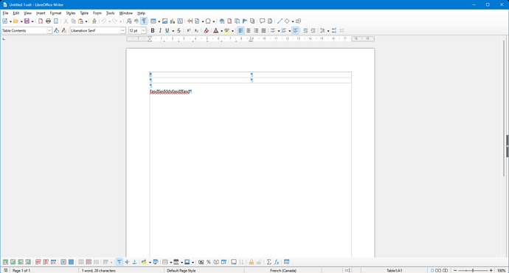Click the Insert Image icon
Screen dimensions: 509x273
pos(165,21)
